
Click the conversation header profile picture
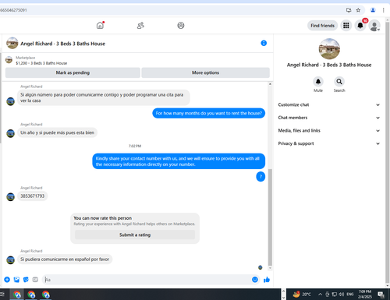12,43
